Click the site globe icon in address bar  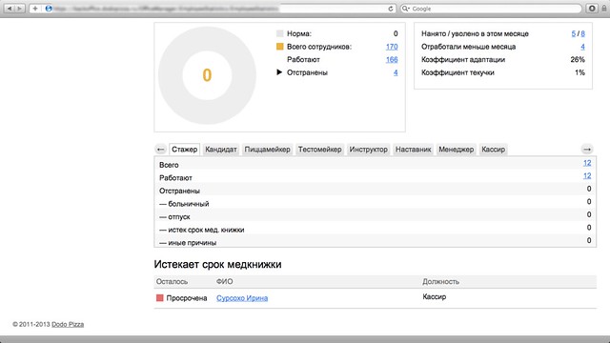click(x=49, y=9)
